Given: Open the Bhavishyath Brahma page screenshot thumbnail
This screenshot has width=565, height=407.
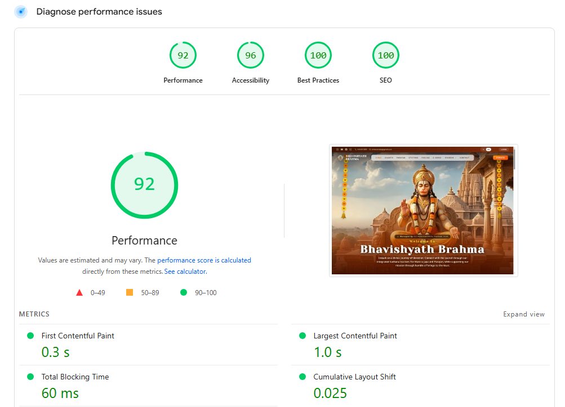Looking at the screenshot, I should pos(424,210).
